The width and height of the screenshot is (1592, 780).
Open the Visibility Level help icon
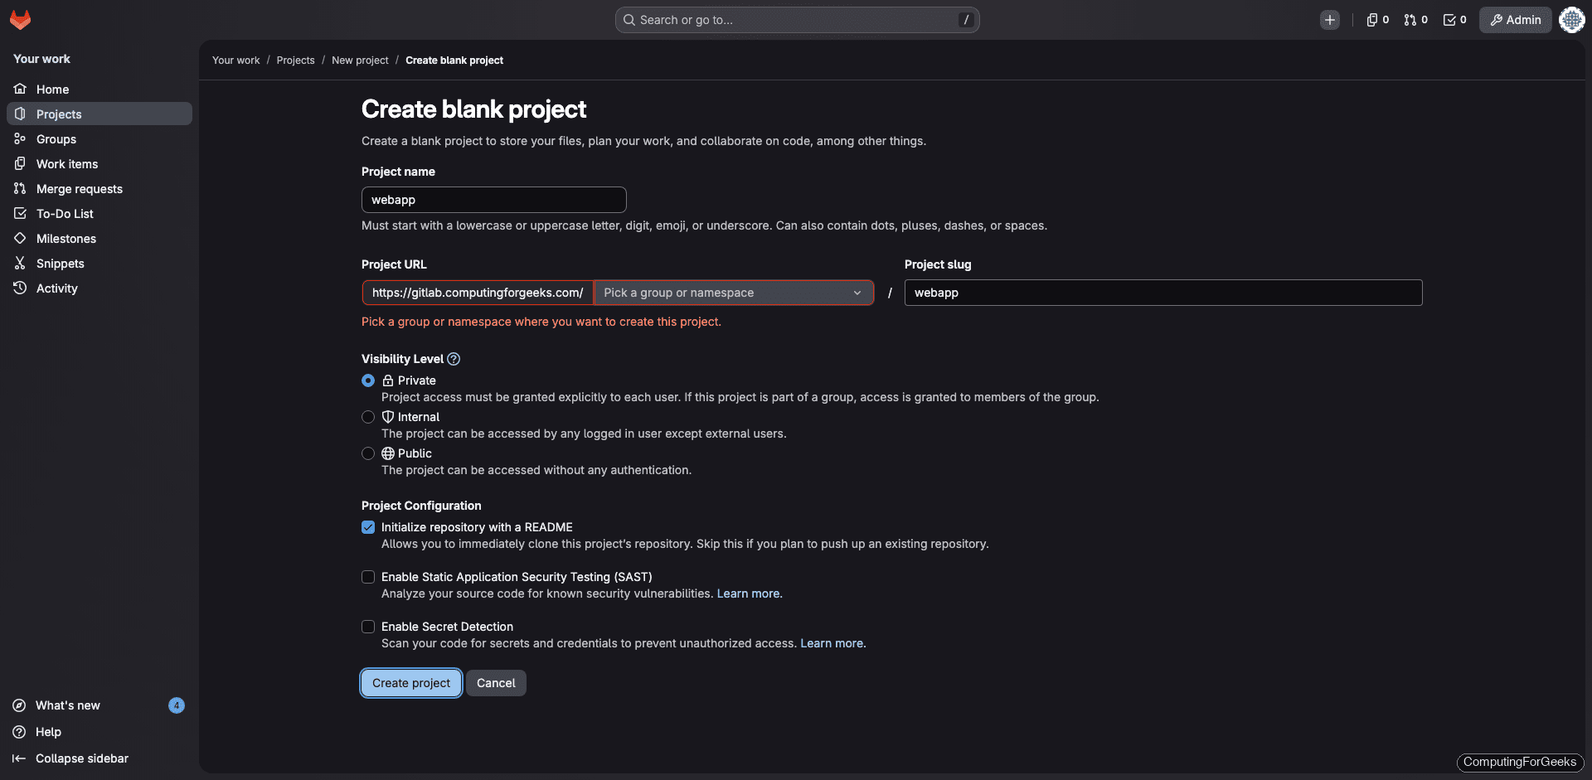[454, 359]
